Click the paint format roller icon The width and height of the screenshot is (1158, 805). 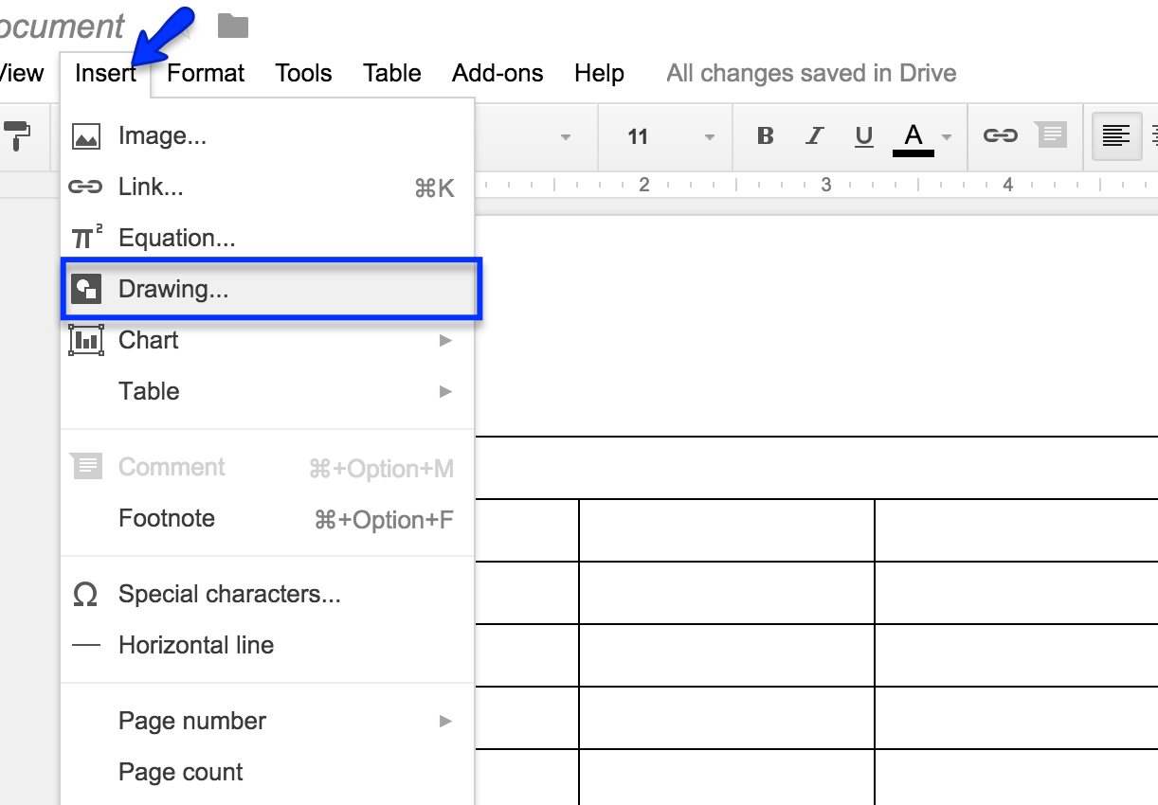17,135
